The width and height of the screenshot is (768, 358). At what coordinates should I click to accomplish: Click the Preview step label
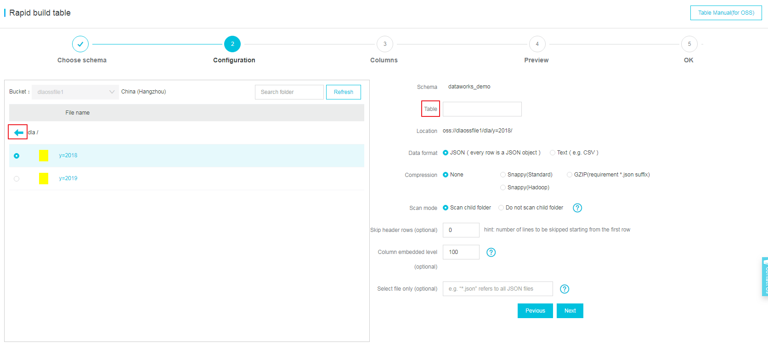click(536, 60)
